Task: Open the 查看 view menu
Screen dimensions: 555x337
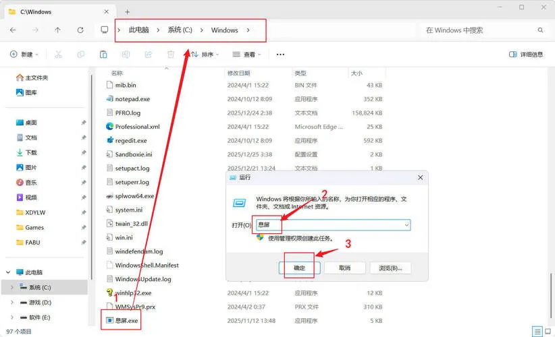Action: click(x=247, y=55)
